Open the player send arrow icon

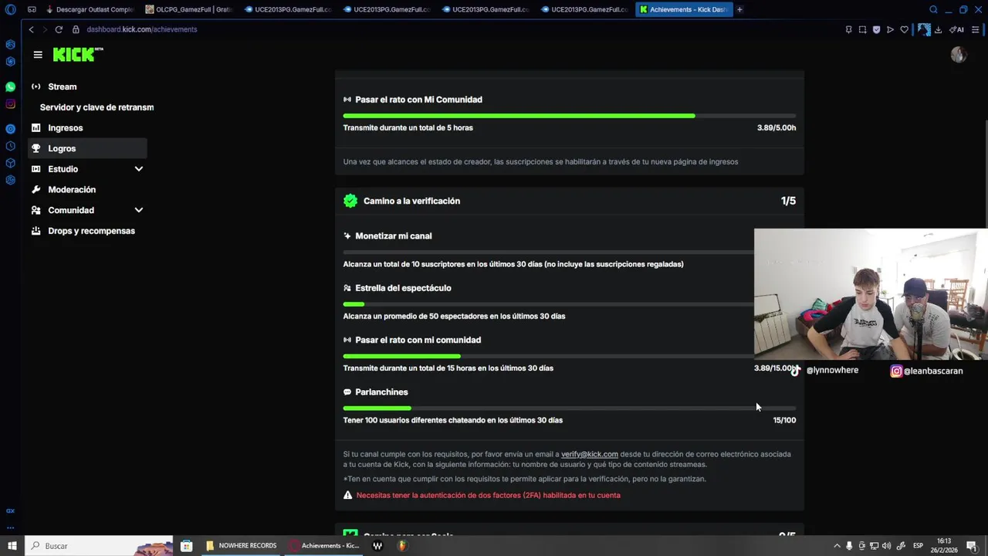pyautogui.click(x=890, y=29)
